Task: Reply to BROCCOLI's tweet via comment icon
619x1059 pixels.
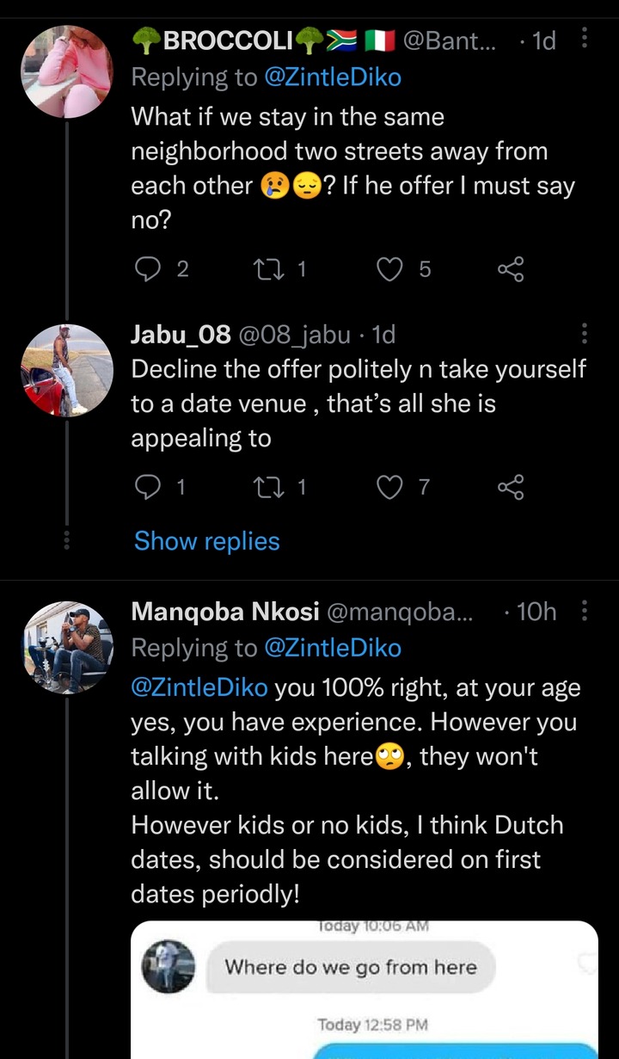Action: tap(150, 269)
